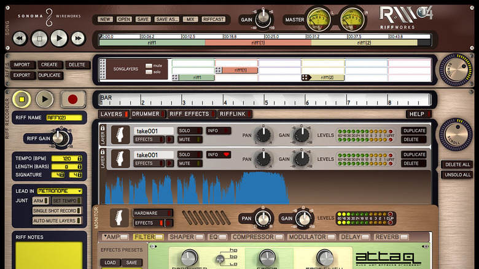
Task: Click the song stop button
Action: (x=39, y=39)
